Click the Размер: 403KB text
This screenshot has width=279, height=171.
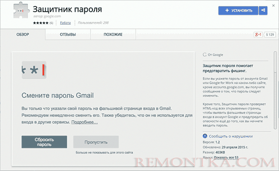pos(214,152)
